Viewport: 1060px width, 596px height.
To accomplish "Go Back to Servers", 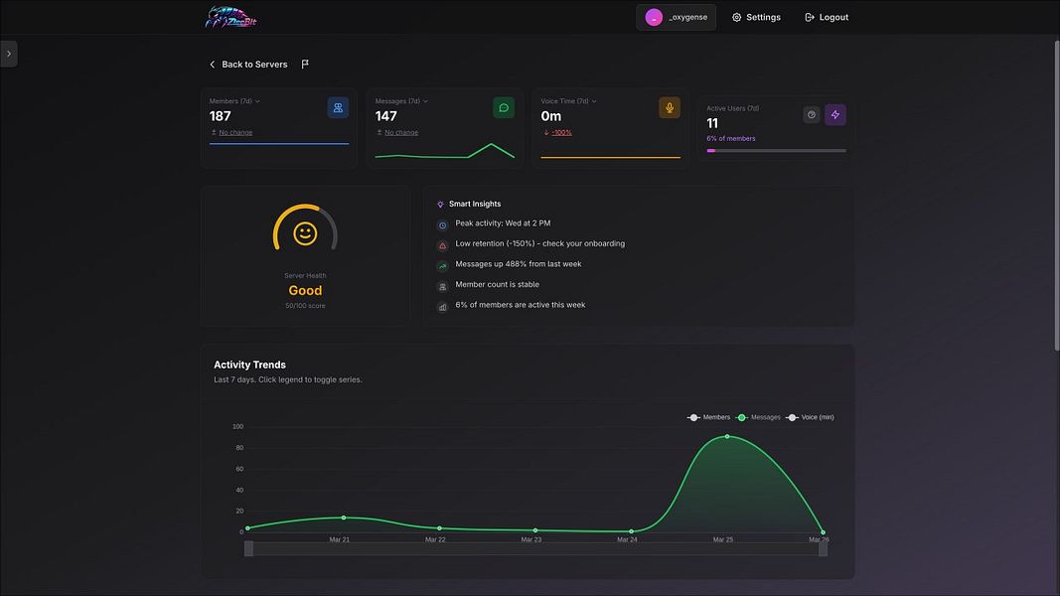I will pyautogui.click(x=248, y=65).
